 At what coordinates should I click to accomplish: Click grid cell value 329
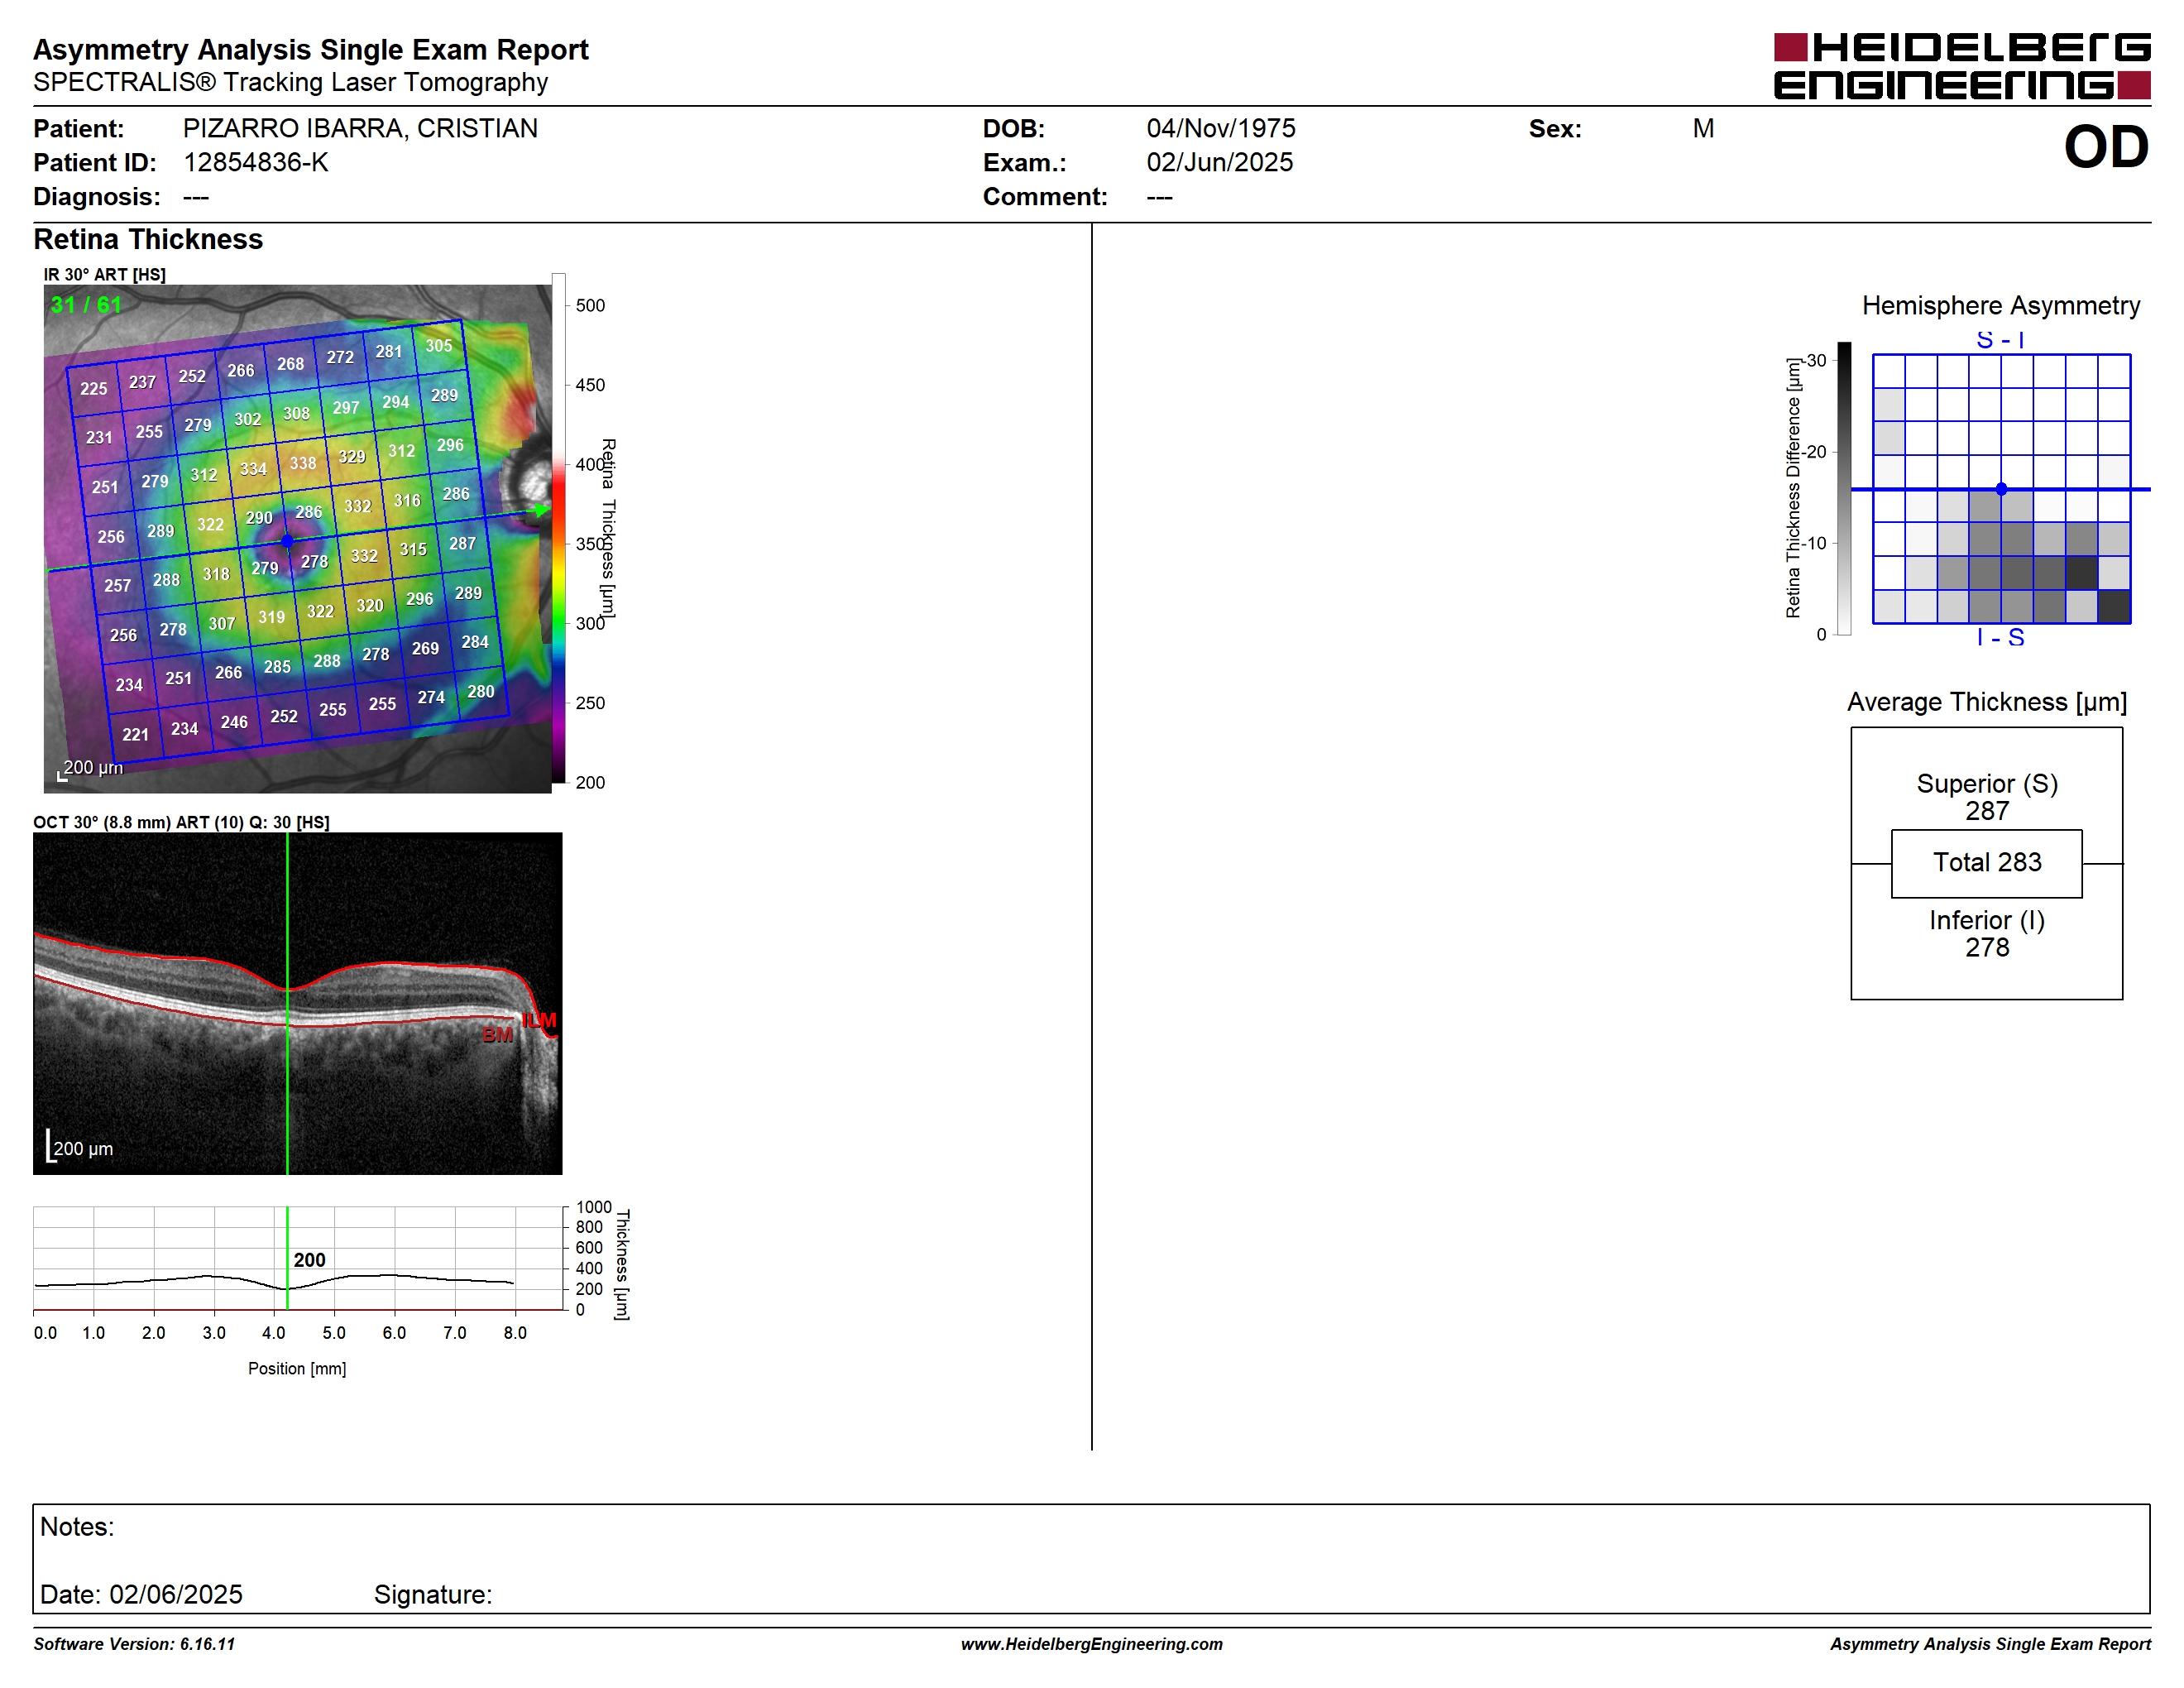click(x=352, y=456)
